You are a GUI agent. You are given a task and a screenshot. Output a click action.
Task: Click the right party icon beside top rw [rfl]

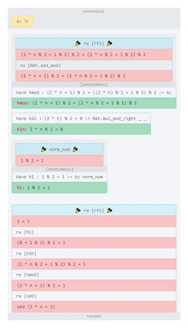click(110, 43)
